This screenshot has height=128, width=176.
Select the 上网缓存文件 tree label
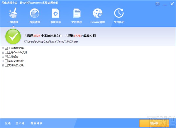pyautogui.click(x=16, y=48)
